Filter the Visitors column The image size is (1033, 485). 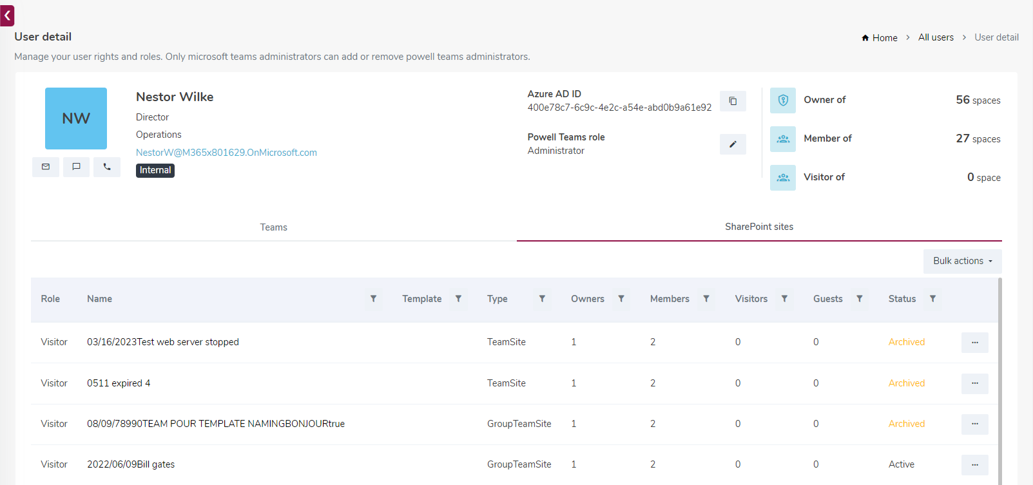coord(784,299)
